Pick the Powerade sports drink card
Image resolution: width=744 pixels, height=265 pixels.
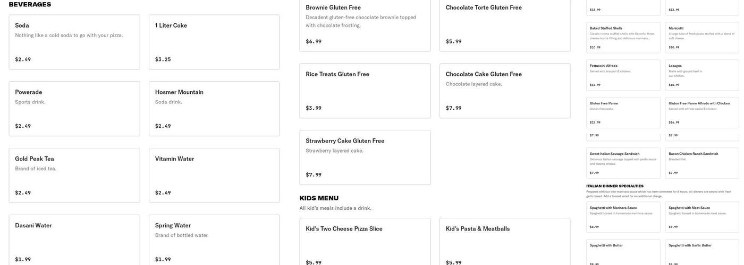pos(74,109)
